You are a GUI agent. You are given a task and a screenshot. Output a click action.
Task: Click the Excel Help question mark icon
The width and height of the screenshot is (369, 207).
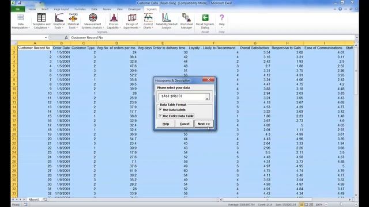[x=340, y=9]
